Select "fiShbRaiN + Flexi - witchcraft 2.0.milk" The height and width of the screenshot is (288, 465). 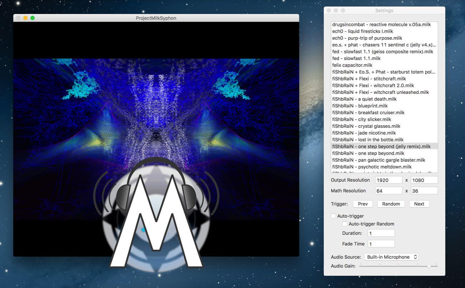(384, 86)
